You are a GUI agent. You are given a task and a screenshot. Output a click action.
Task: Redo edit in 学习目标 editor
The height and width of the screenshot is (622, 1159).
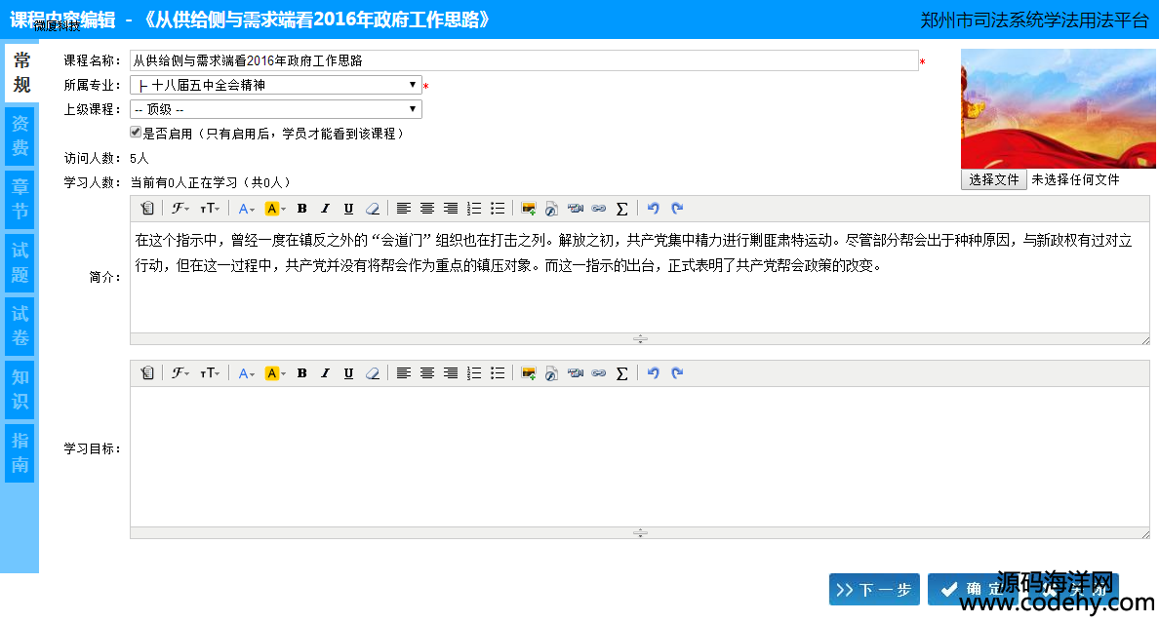tap(677, 373)
